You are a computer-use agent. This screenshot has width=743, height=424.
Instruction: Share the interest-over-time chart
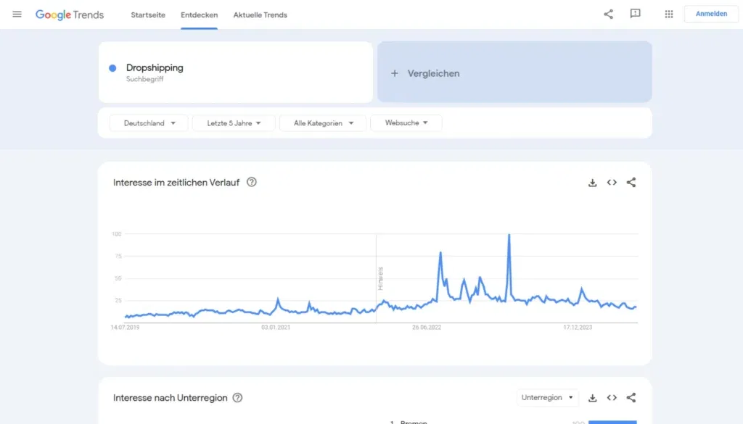click(631, 183)
